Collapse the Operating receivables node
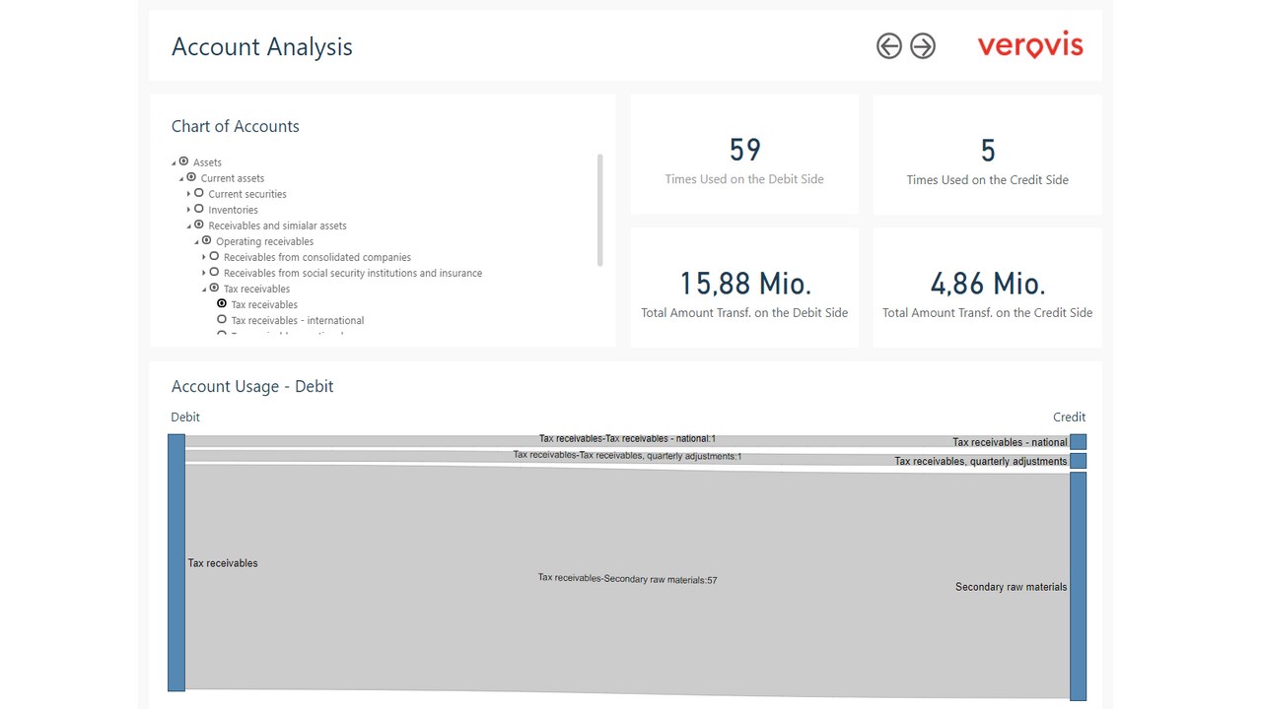The height and width of the screenshot is (709, 1262). 197,242
